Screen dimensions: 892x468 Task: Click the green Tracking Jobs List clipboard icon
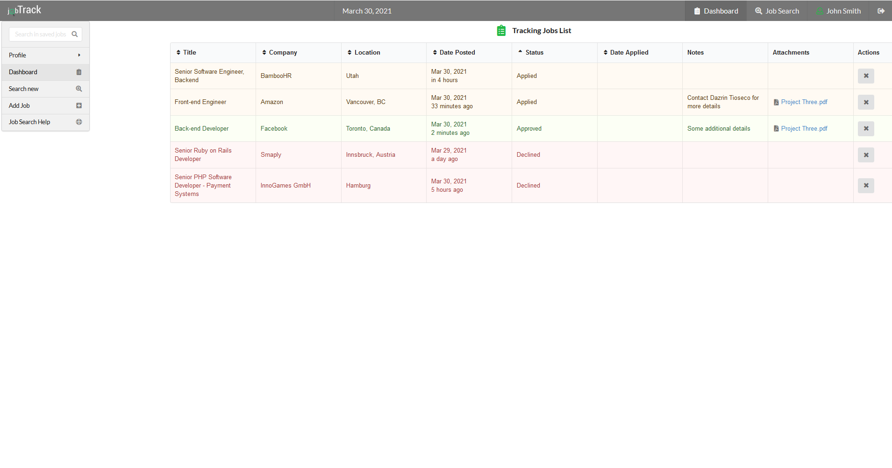click(x=501, y=31)
